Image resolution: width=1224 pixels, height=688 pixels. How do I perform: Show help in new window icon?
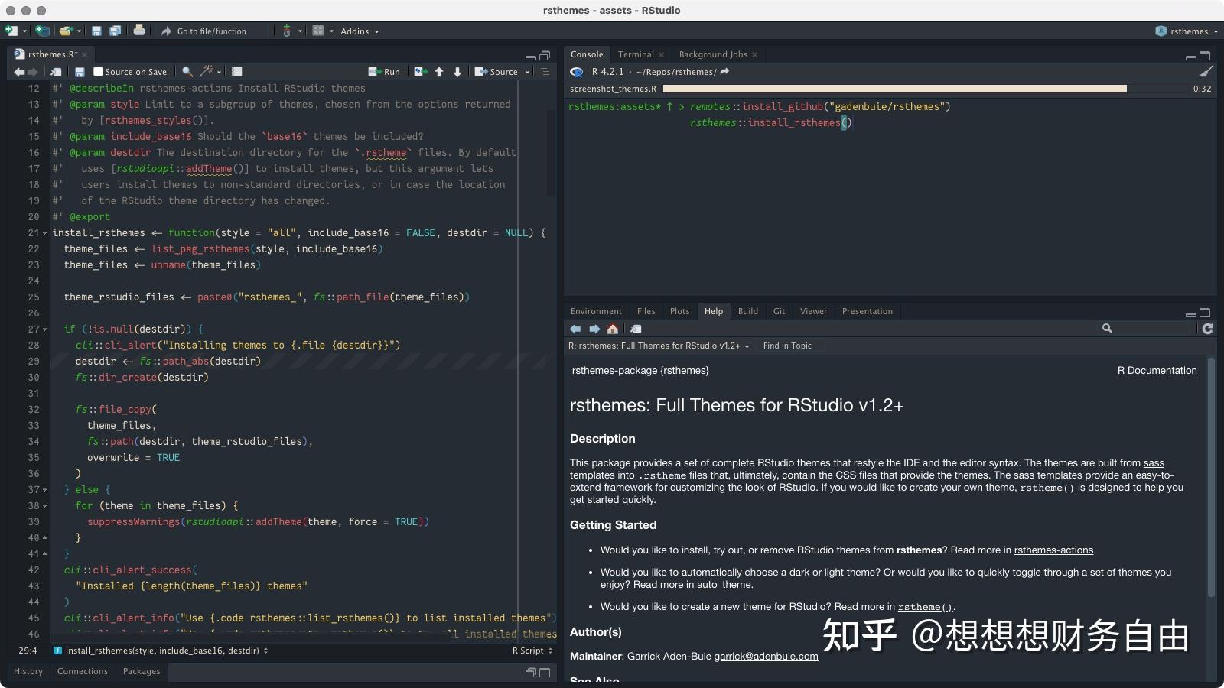[x=636, y=329]
